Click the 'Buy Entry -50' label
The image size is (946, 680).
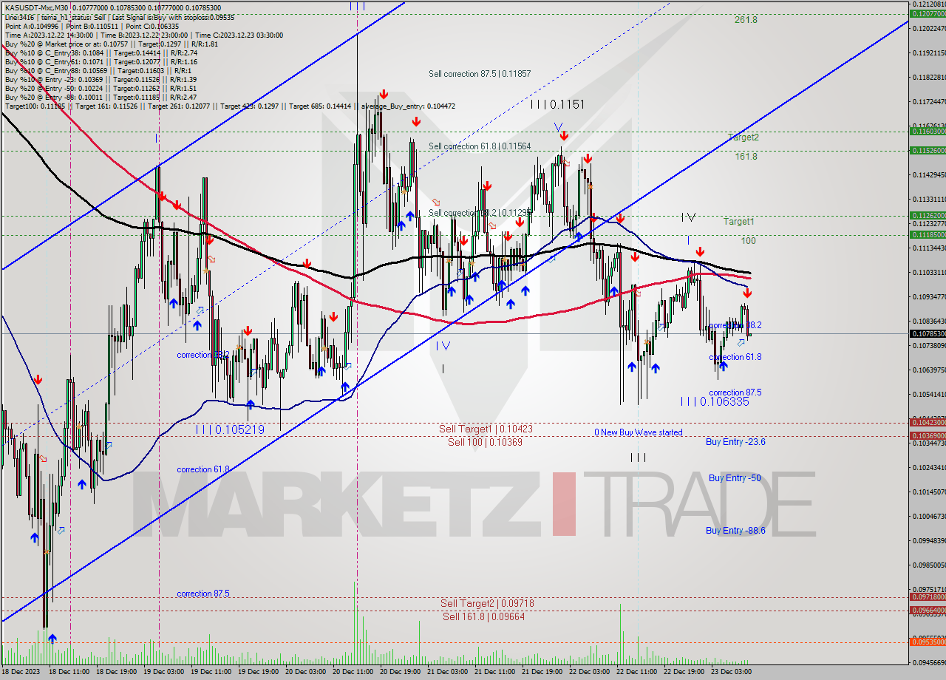coord(735,478)
